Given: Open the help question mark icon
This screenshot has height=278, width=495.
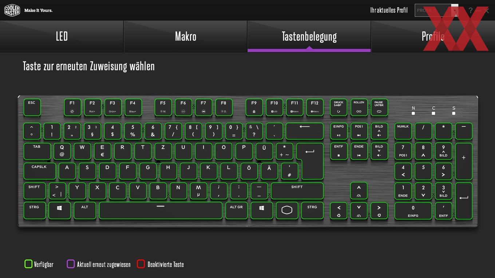Looking at the screenshot, I should [470, 10].
